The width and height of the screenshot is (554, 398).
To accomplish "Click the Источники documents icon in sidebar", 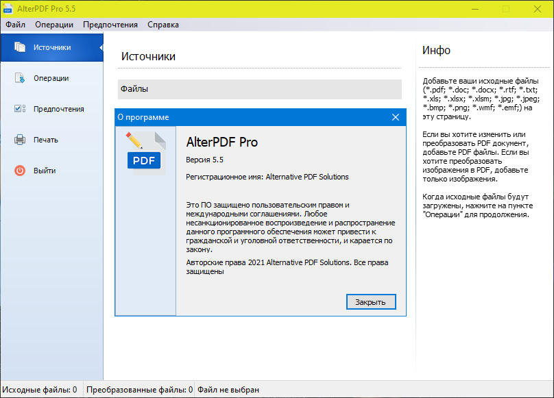I will pyautogui.click(x=20, y=47).
